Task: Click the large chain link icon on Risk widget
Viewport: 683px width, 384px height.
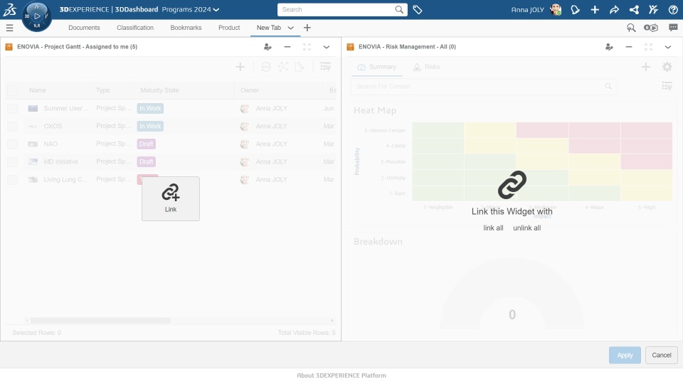Action: point(512,185)
